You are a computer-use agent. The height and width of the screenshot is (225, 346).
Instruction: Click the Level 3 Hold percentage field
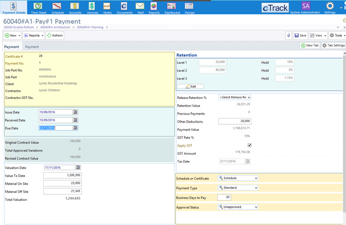point(284,78)
